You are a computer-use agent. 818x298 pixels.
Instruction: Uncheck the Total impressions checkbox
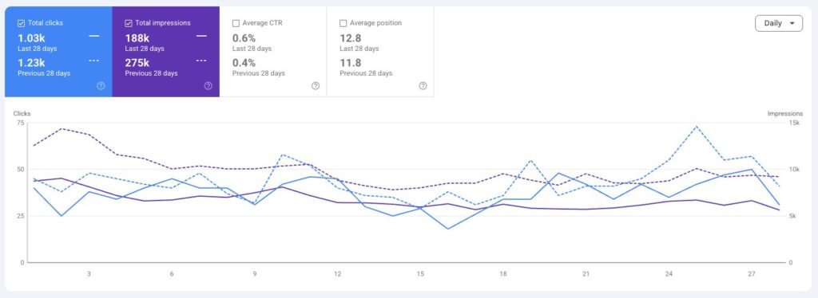tap(129, 23)
